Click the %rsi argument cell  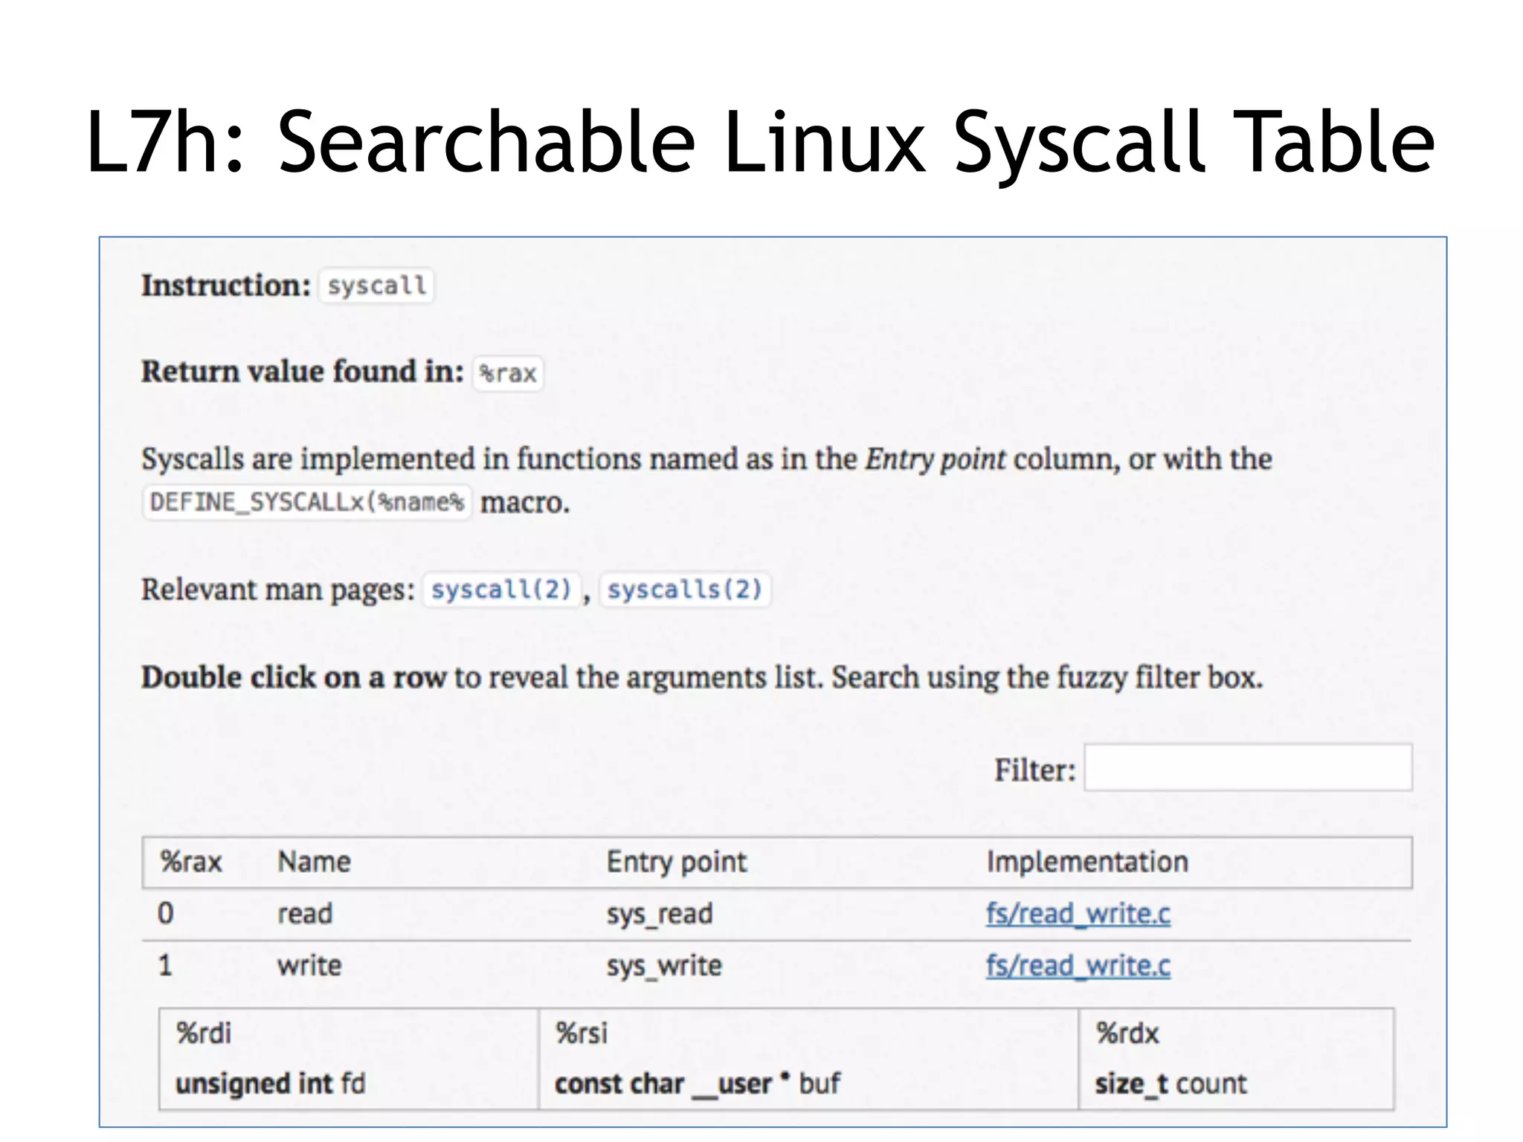point(808,1058)
